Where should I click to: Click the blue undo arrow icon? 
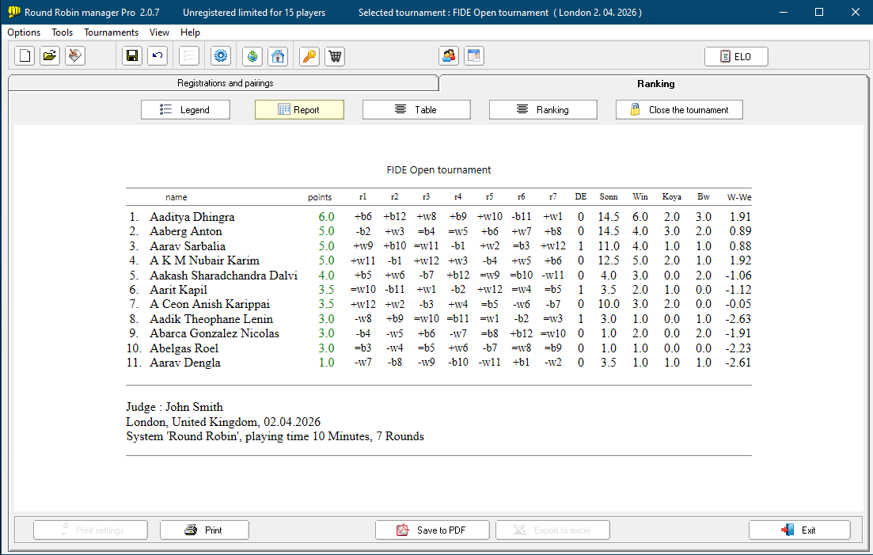click(158, 56)
